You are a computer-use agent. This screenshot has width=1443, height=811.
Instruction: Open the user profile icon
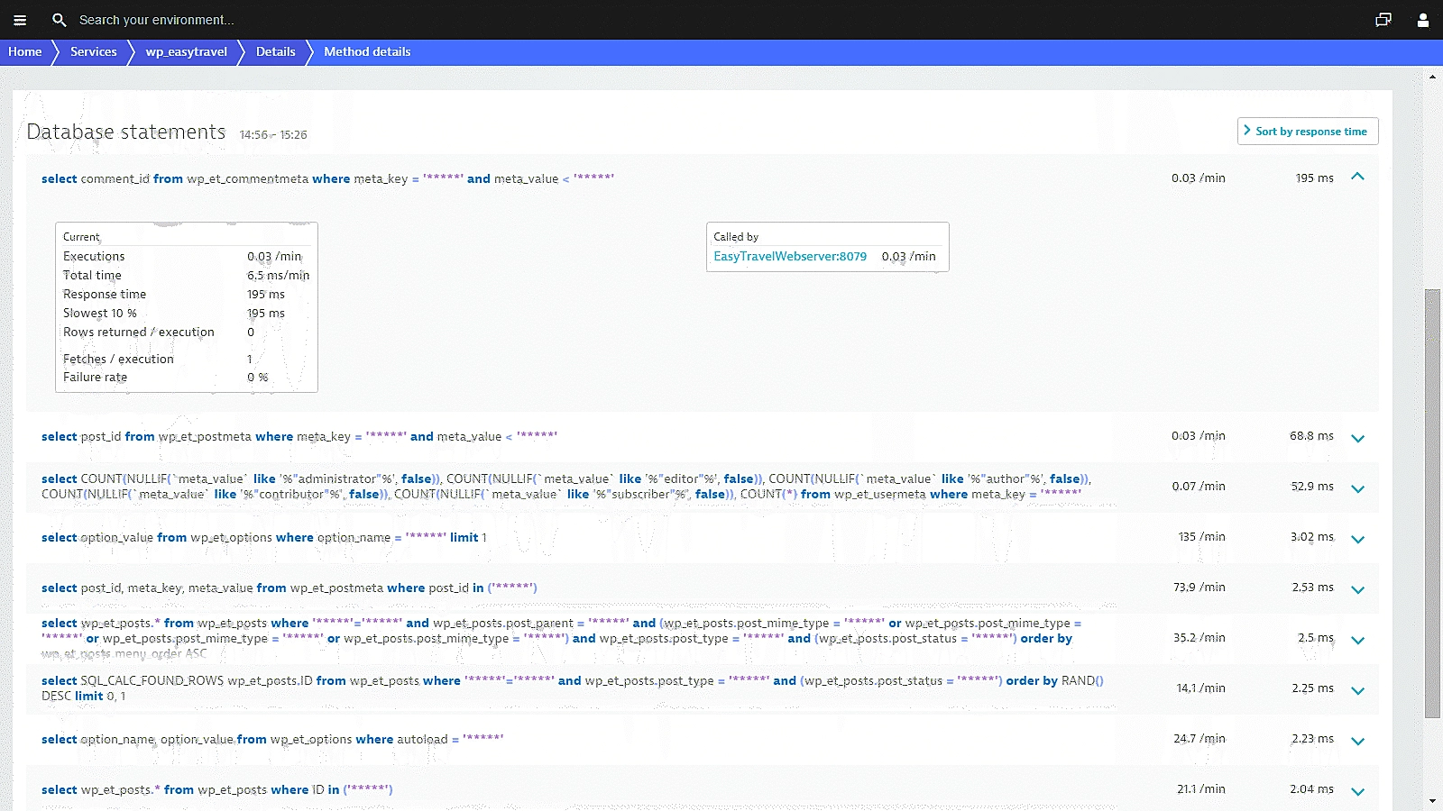point(1423,20)
